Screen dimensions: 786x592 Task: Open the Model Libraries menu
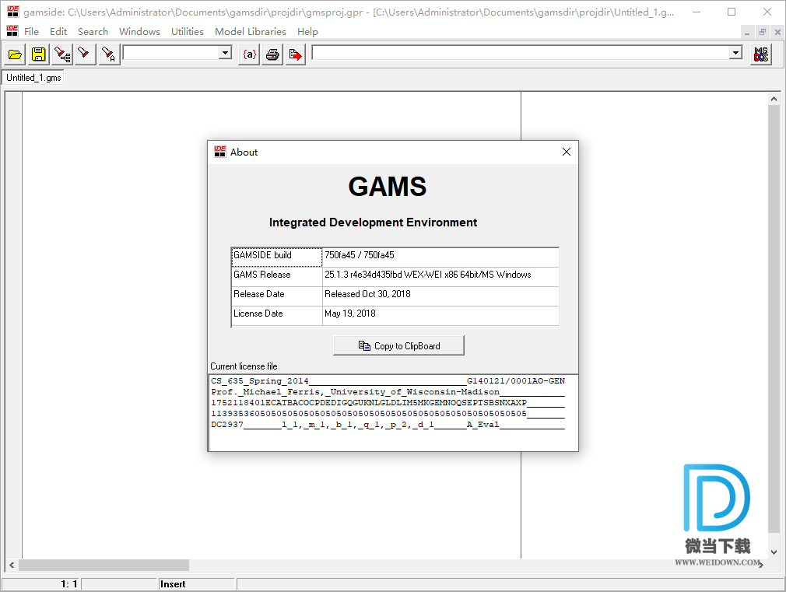[x=250, y=32]
